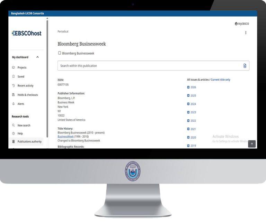Open the 2022 year link
The image size is (266, 222).
click(x=193, y=121)
